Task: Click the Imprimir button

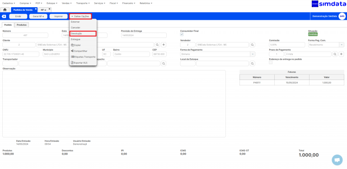Action: [58, 16]
